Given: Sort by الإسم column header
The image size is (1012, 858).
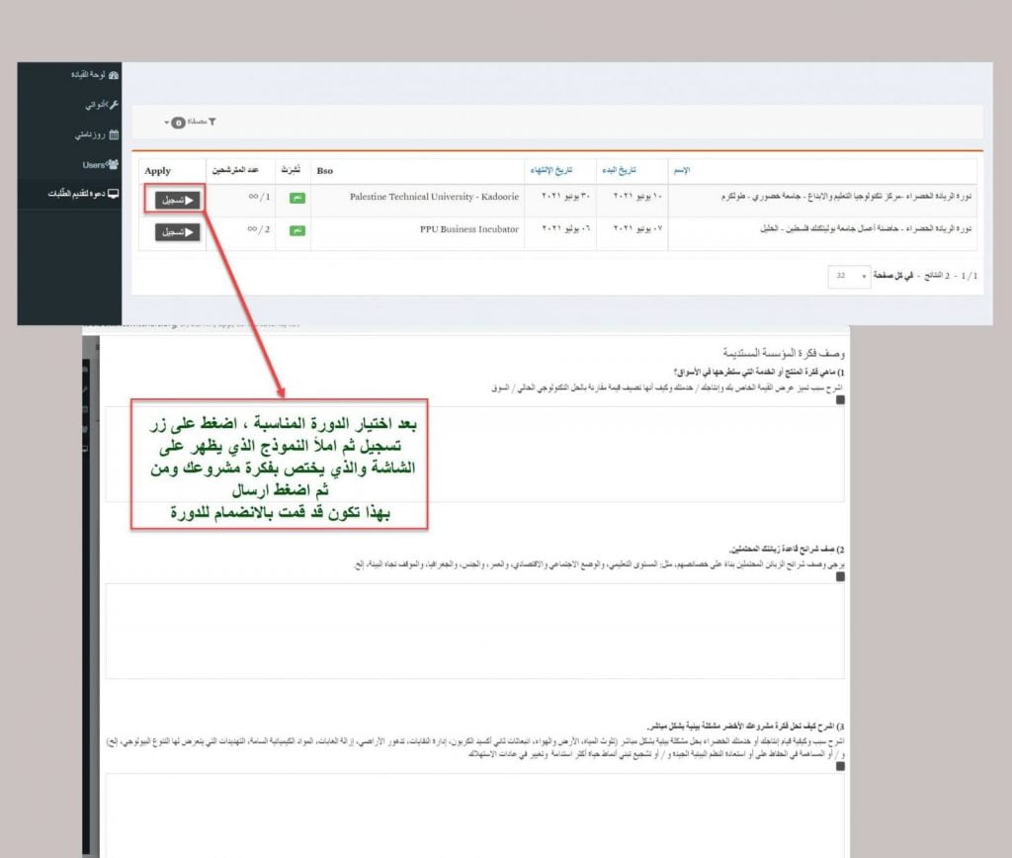Looking at the screenshot, I should [680, 171].
